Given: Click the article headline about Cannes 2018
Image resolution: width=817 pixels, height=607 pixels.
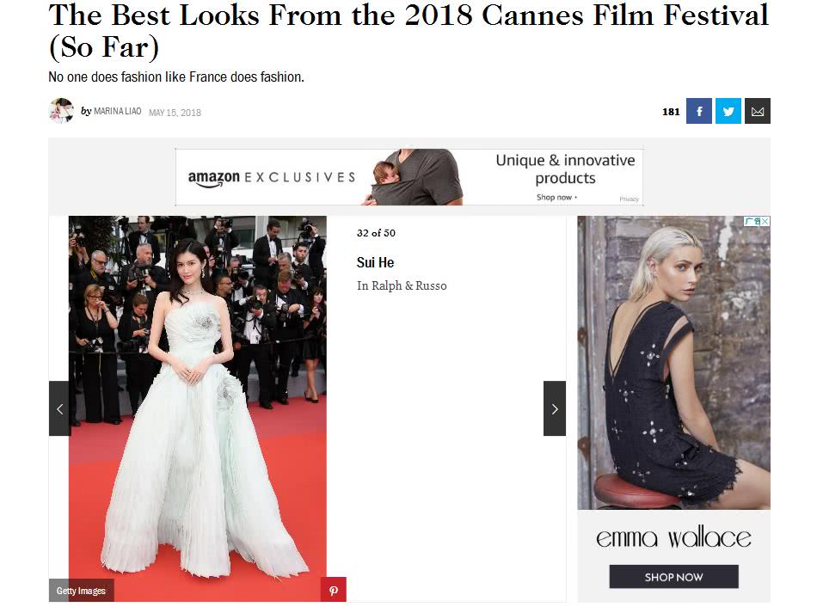Looking at the screenshot, I should [x=408, y=31].
